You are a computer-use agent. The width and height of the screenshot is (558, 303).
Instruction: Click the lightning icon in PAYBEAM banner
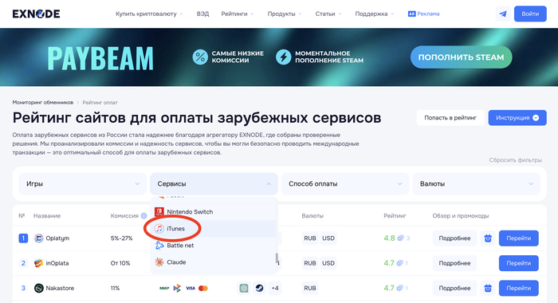point(283,57)
